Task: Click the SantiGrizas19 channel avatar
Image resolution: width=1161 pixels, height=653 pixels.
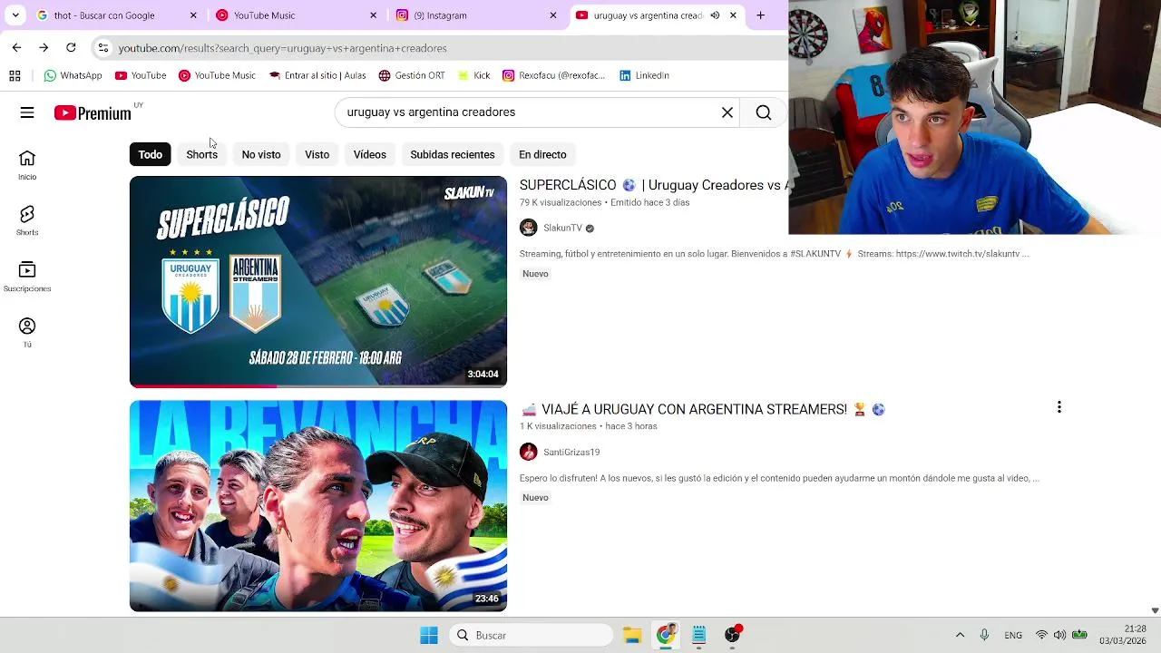Action: [529, 452]
